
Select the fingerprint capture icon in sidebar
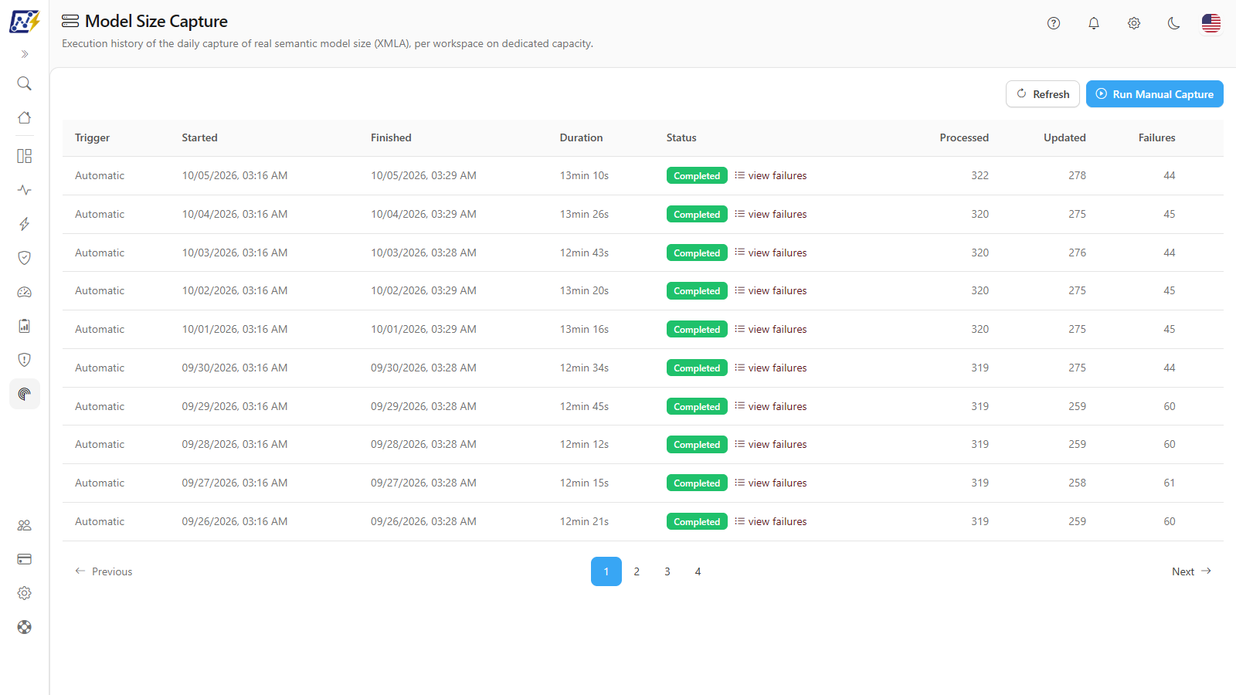click(x=25, y=394)
